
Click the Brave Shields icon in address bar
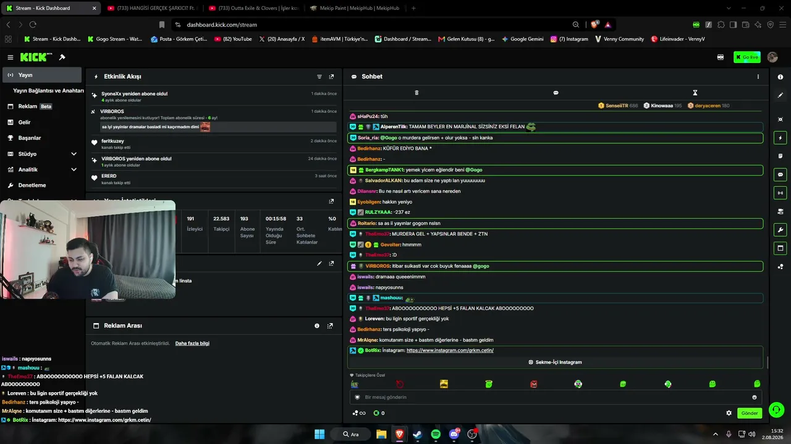click(594, 25)
